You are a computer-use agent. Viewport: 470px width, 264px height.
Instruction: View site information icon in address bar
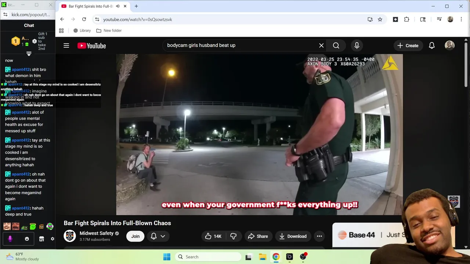pos(97,19)
